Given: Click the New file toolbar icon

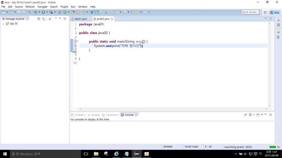Looking at the screenshot, I should (x=4, y=12).
